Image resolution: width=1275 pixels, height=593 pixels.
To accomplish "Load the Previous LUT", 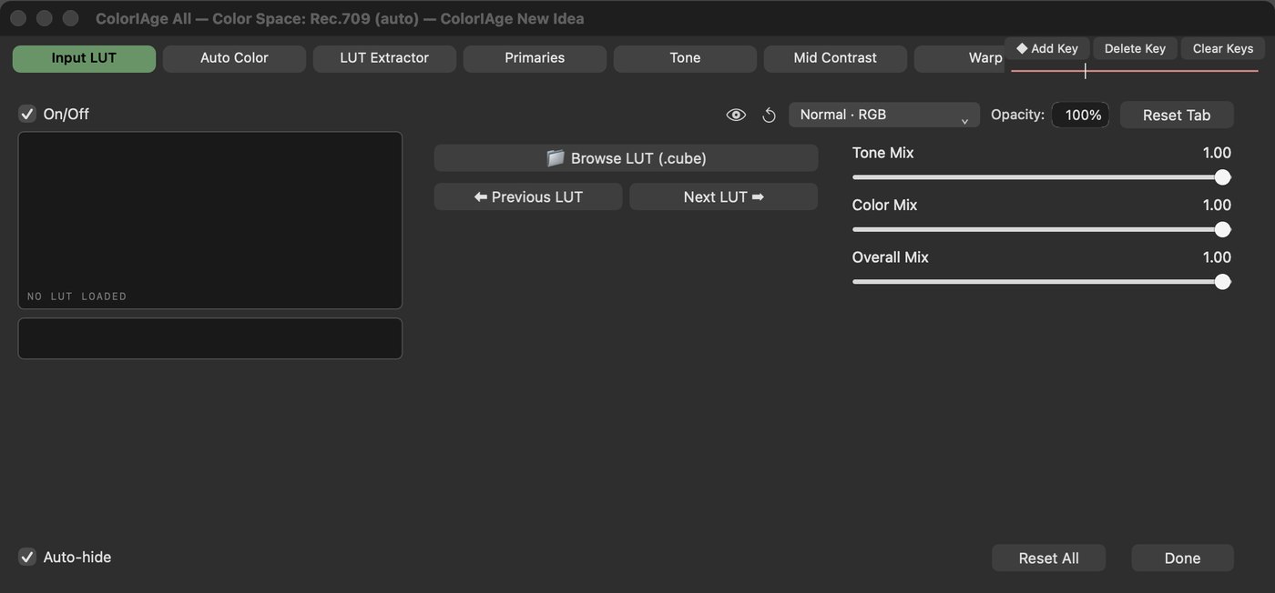I will [528, 196].
